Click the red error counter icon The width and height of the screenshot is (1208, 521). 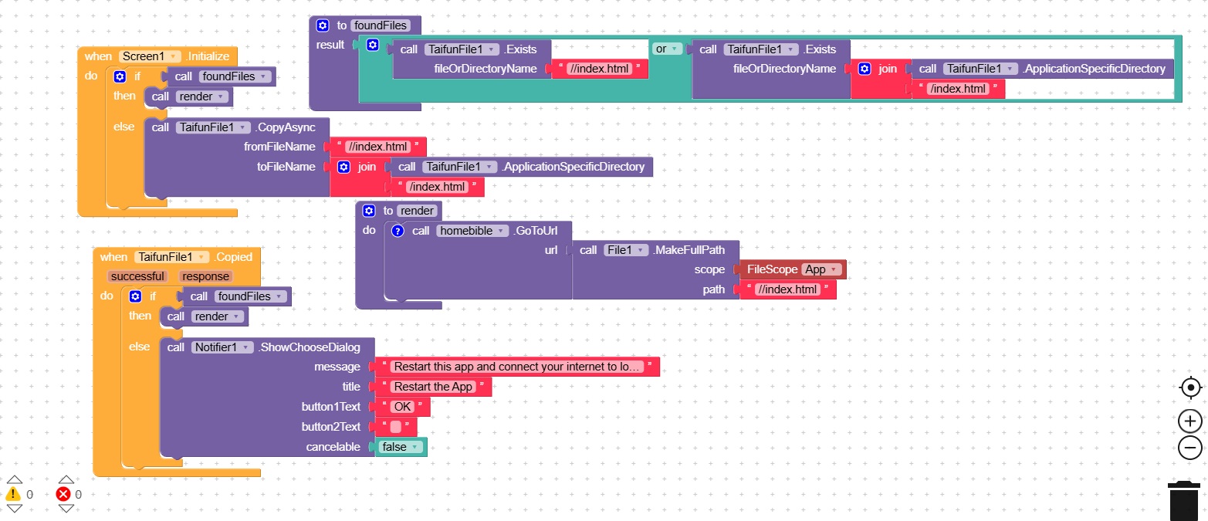coord(64,494)
